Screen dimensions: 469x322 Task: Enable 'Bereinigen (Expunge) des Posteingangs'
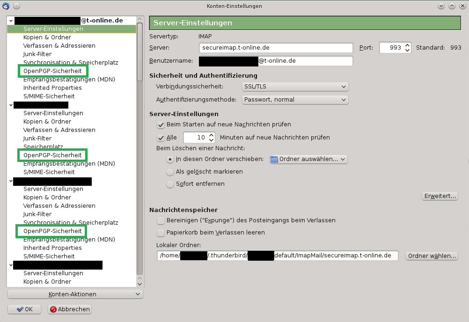161,220
